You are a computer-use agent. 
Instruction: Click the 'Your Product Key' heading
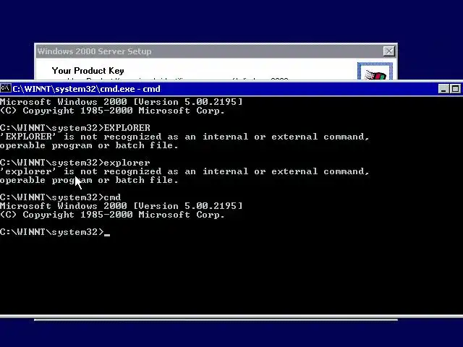(x=88, y=71)
